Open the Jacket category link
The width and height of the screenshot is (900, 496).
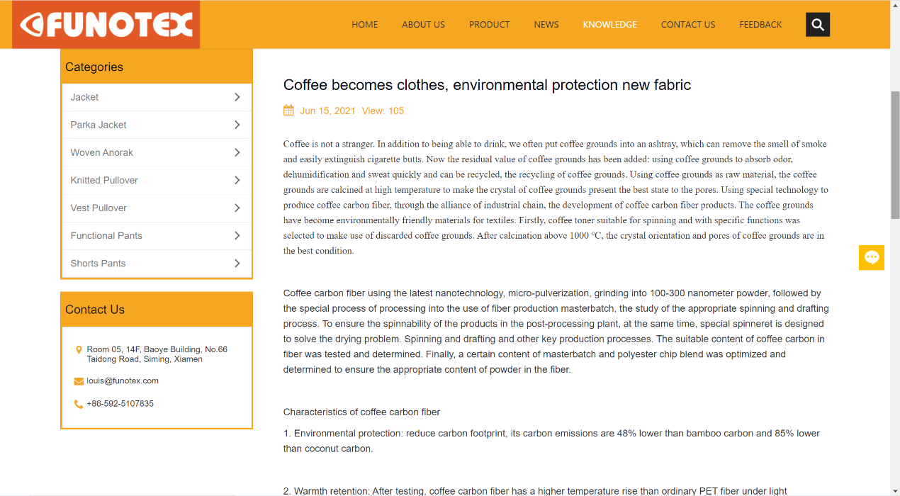84,97
